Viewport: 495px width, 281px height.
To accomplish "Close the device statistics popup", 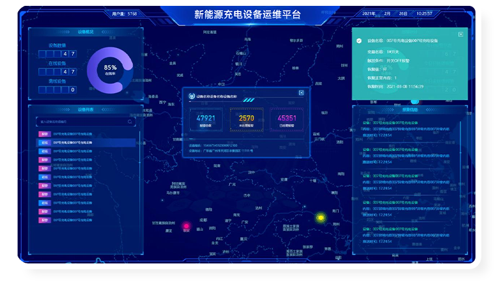I will click(301, 93).
